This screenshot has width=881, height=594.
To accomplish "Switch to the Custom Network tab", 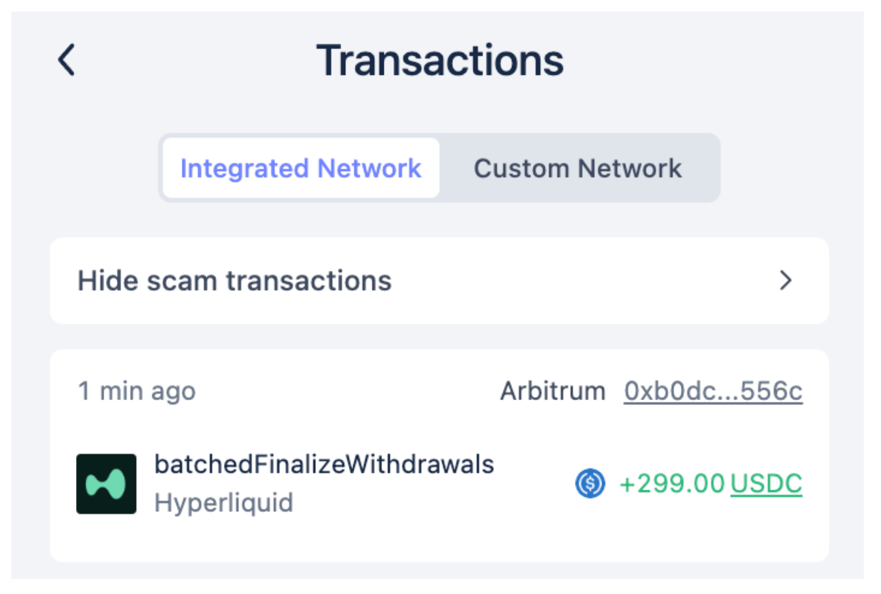I will [x=578, y=168].
